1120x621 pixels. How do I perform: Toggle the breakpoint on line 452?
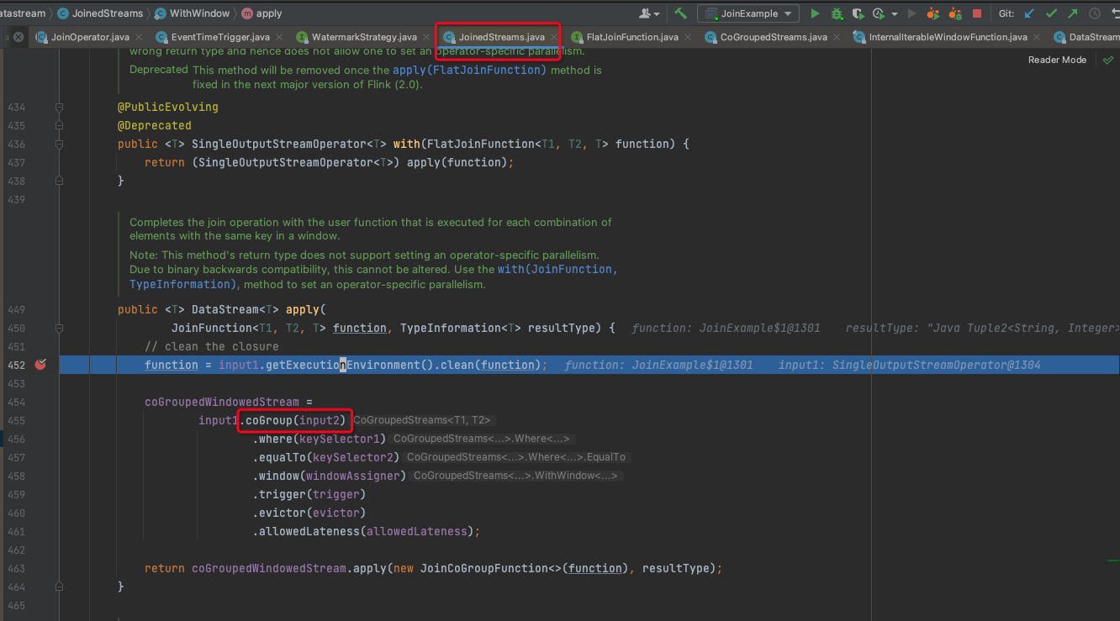click(40, 365)
